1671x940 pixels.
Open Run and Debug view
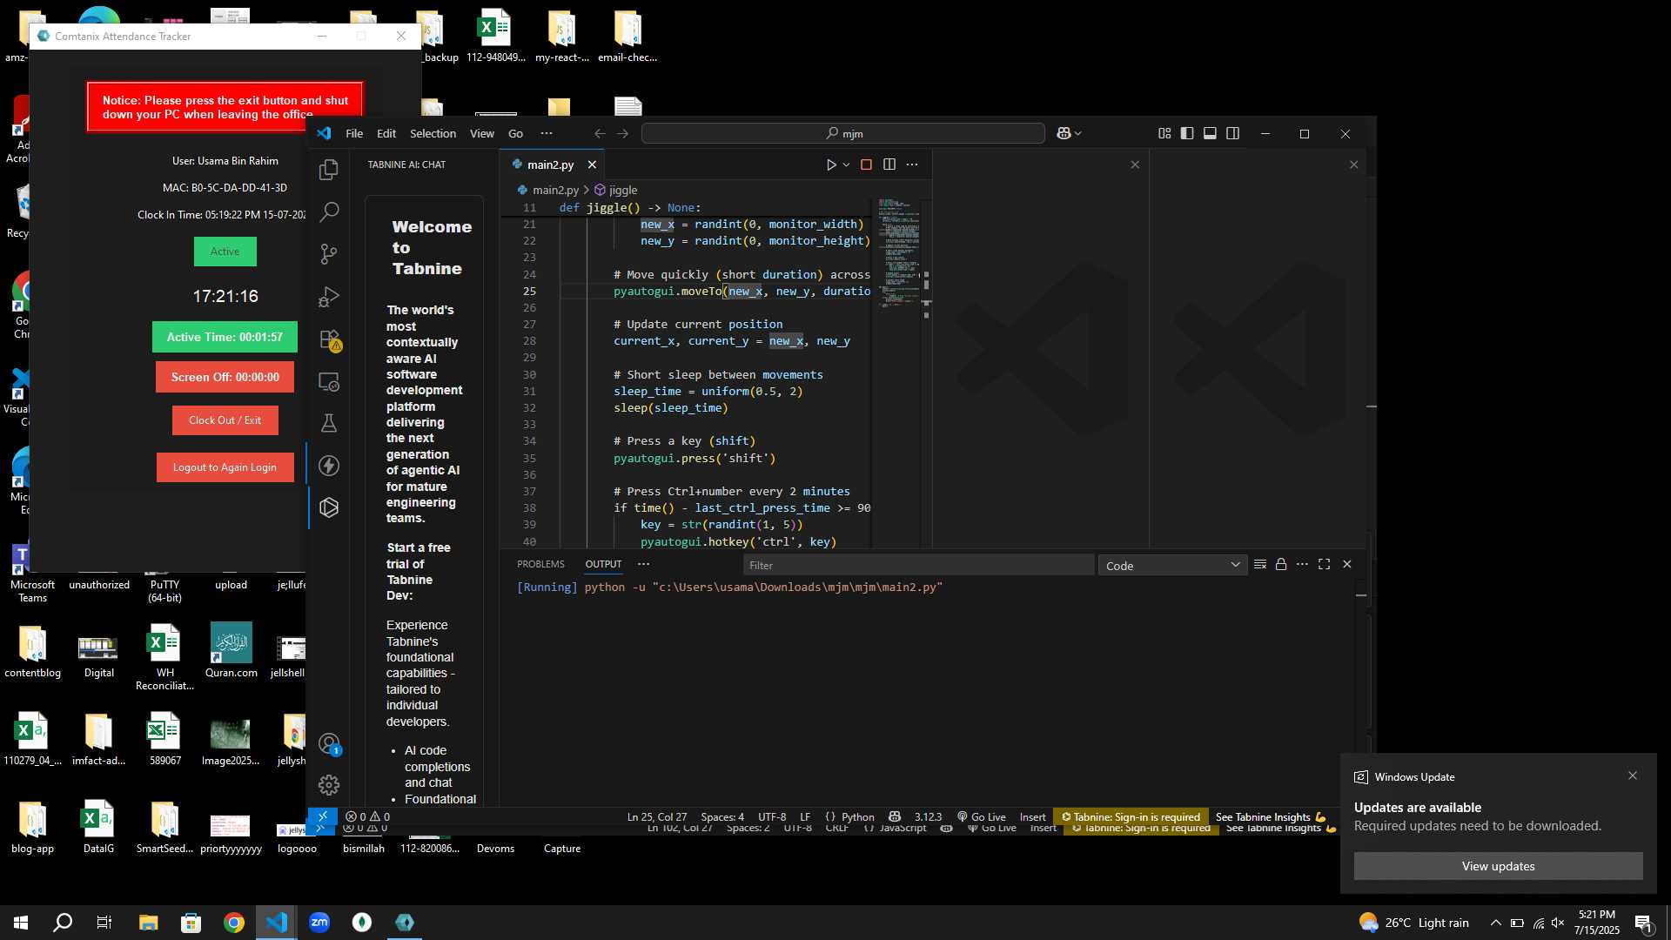click(x=329, y=297)
